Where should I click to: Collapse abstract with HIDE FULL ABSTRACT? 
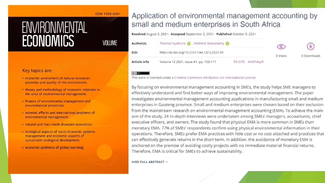pos(150,162)
